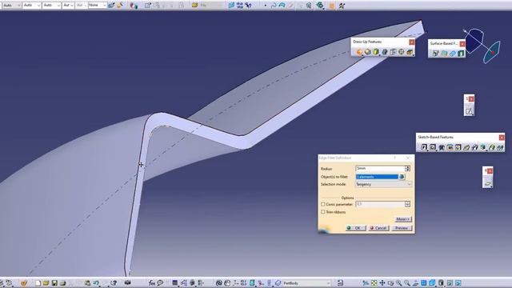Select the Rib tool in Sketch-Based Features
The image size is (512, 288).
(x=466, y=147)
